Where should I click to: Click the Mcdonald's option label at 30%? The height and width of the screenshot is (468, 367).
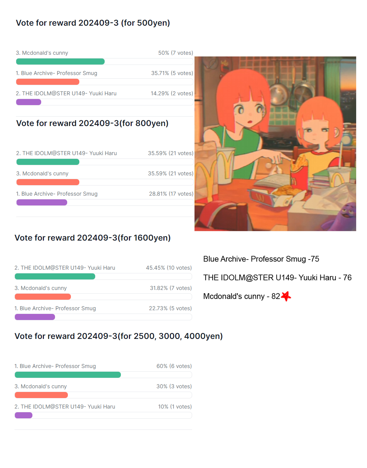41,386
